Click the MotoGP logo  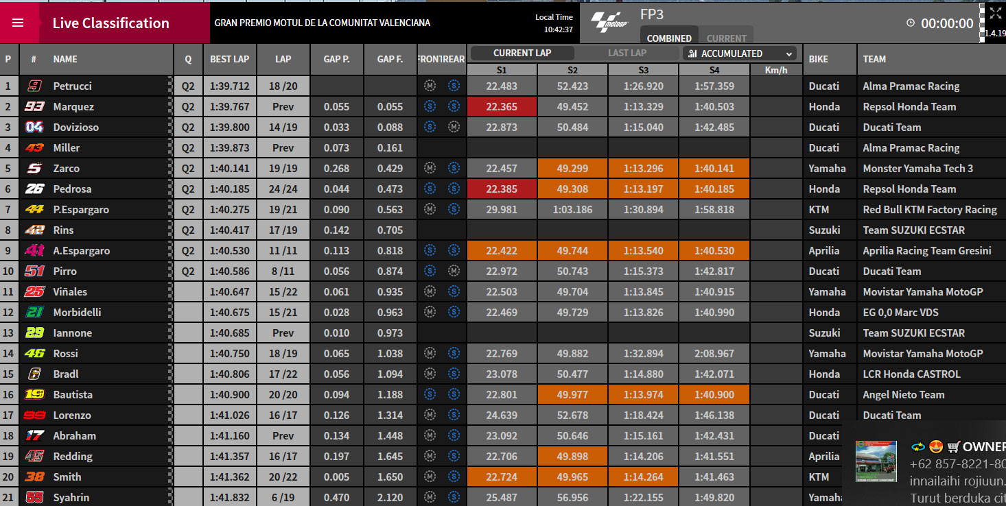pyautogui.click(x=610, y=22)
